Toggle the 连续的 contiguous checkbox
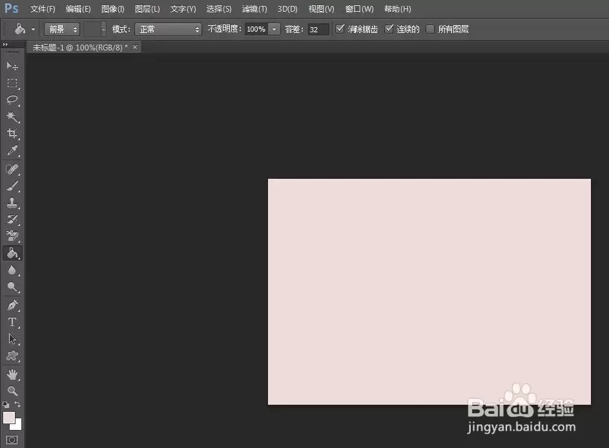The height and width of the screenshot is (448, 609). [389, 29]
